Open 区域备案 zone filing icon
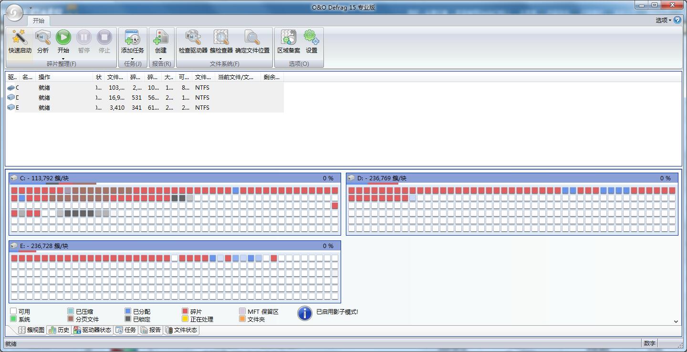687x352 pixels. point(289,38)
